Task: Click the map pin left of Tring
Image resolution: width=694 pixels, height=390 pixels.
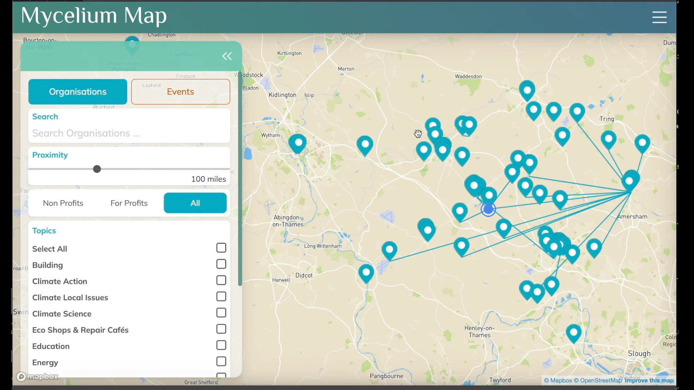Action: pyautogui.click(x=577, y=112)
